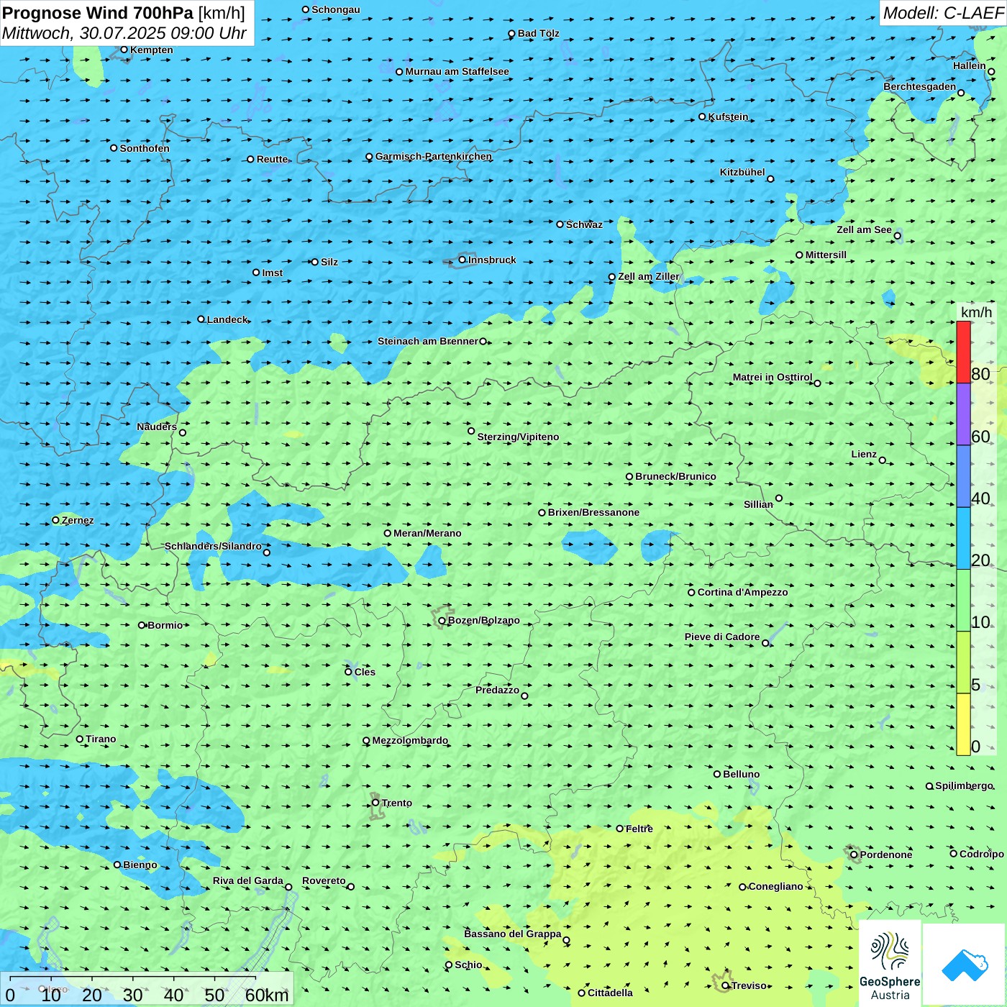This screenshot has height=1007, width=1007.
Task: Click the 'Predazzo' town label
Action: tap(497, 690)
